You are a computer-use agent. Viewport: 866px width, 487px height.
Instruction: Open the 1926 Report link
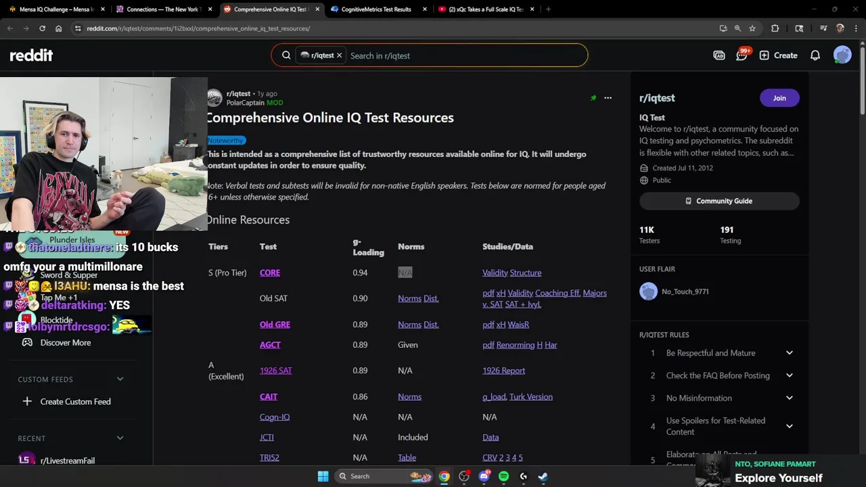tap(503, 371)
